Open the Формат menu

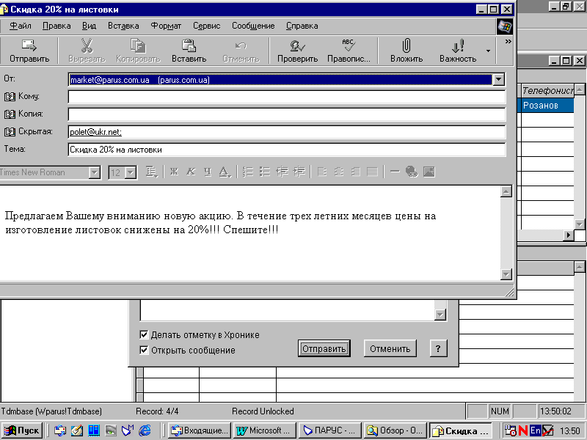pos(166,26)
